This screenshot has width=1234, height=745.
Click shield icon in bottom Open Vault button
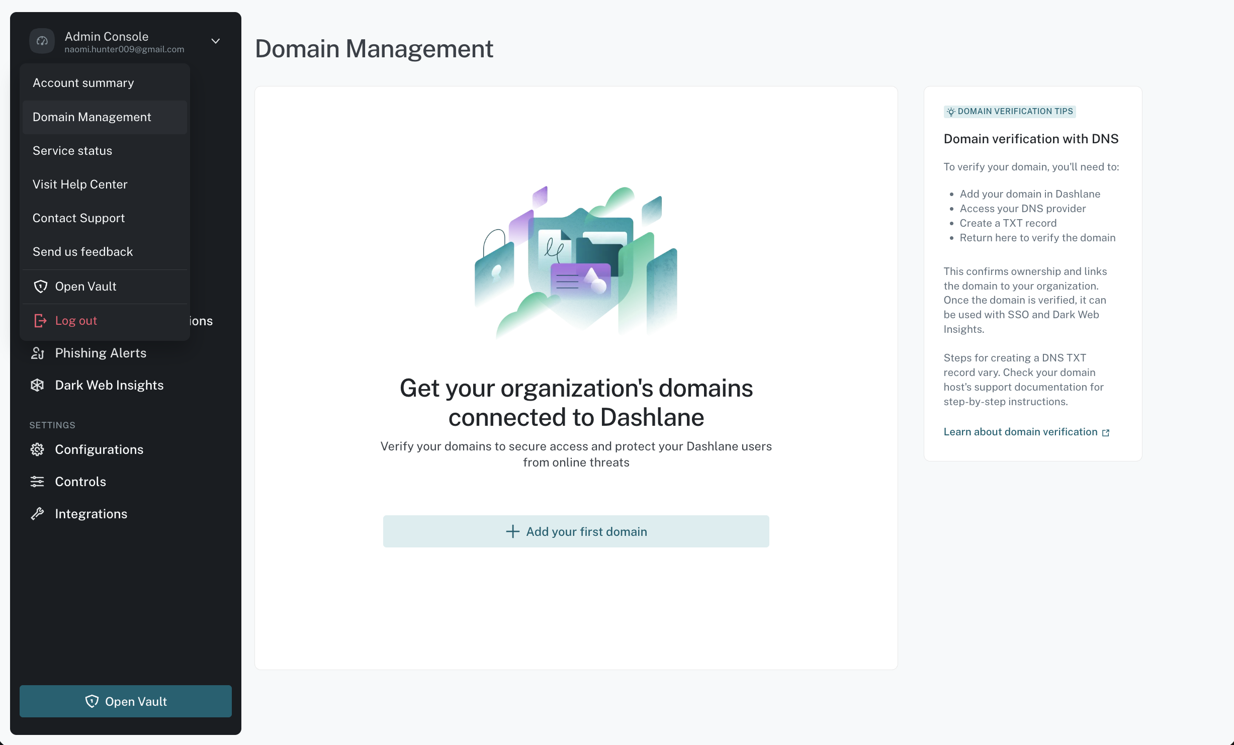click(92, 702)
